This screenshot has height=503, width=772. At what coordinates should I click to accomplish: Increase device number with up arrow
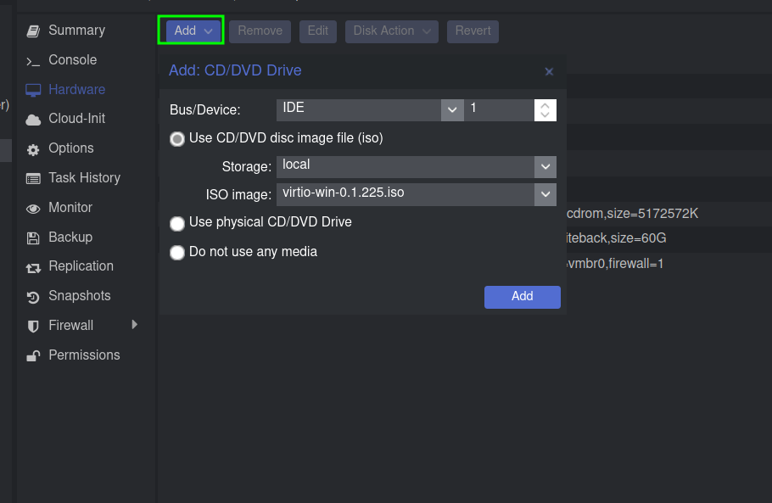545,105
